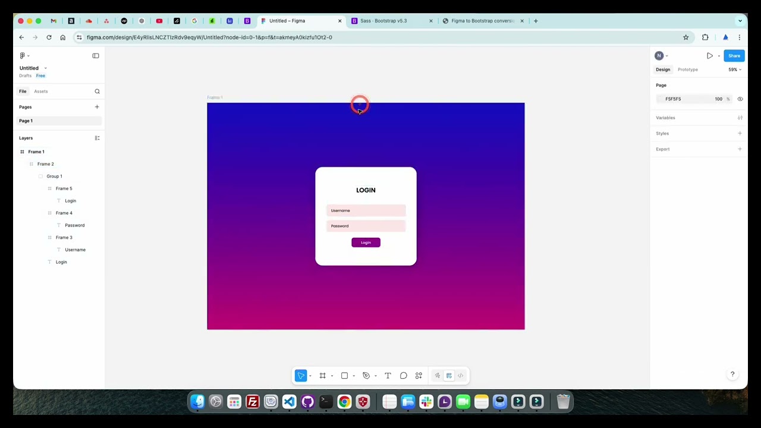Search layers with magnifier icon
Screen dimensions: 761x428
(x=97, y=92)
